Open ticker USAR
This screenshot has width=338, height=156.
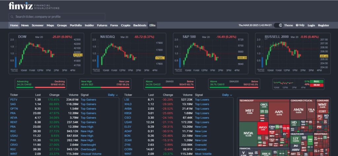coord(128,122)
